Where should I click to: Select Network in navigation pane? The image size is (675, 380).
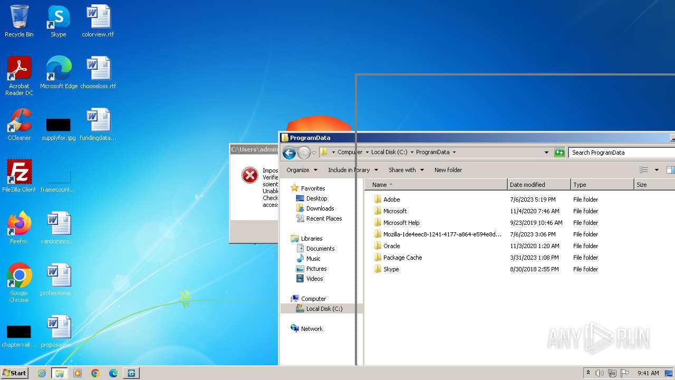[312, 329]
